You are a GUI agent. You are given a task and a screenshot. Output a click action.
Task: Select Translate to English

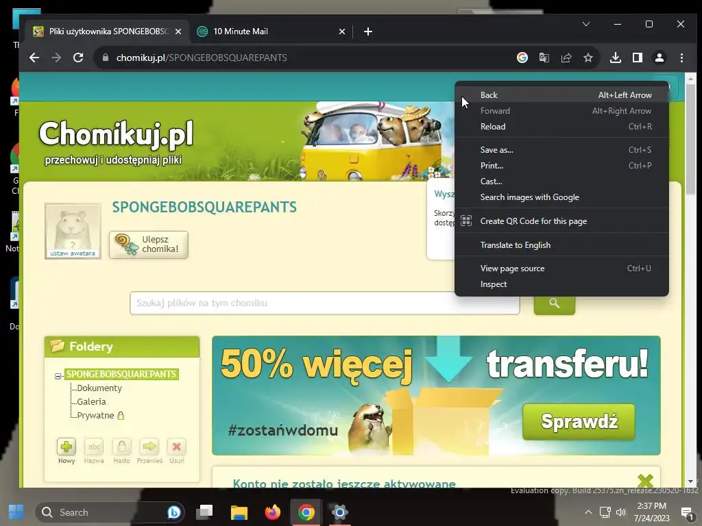point(561,245)
